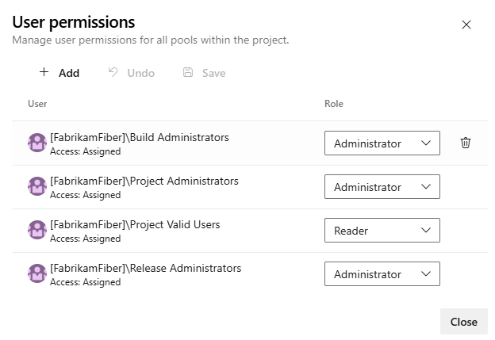Open Release Administrators role dropdown
The image size is (495, 340).
382,274
